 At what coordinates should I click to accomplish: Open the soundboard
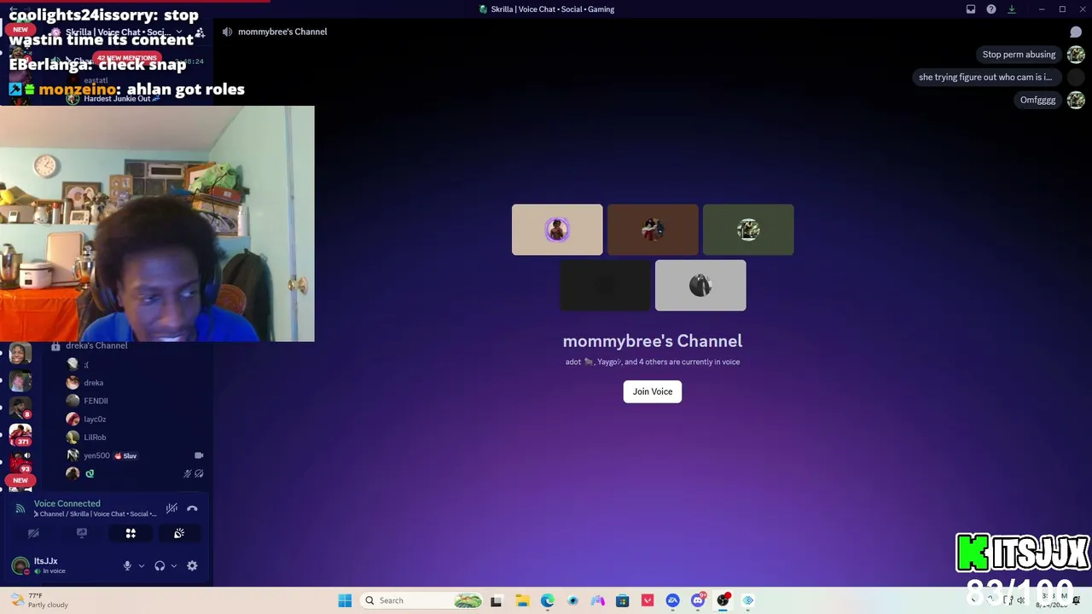179,533
